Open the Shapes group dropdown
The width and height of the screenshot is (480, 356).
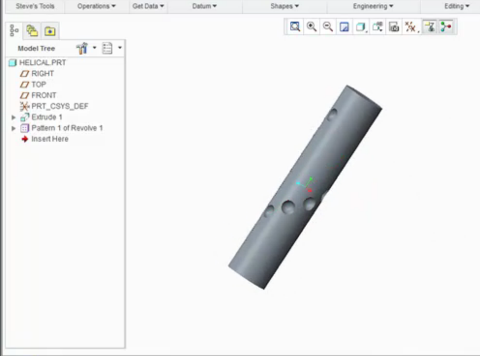click(284, 6)
